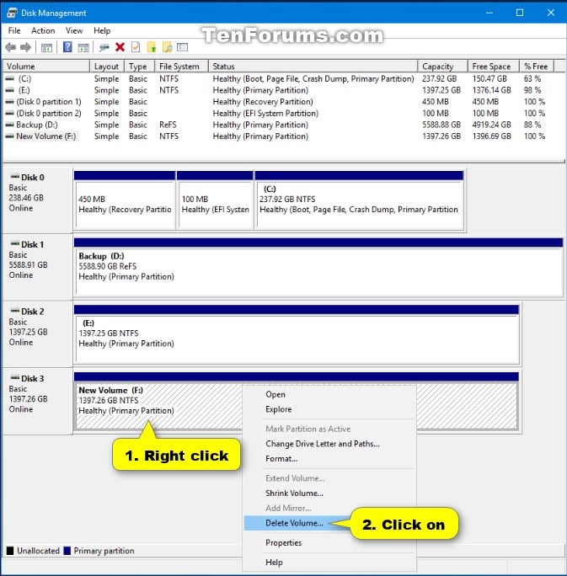
Task: Click the Properties checkmark-page toolbar icon
Action: pos(136,47)
